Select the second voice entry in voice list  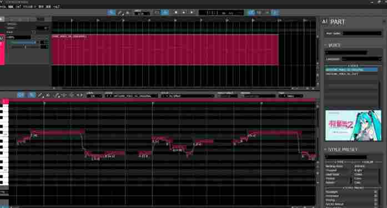tap(351, 74)
